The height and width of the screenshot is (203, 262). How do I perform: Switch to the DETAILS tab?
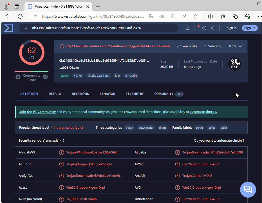(55, 94)
